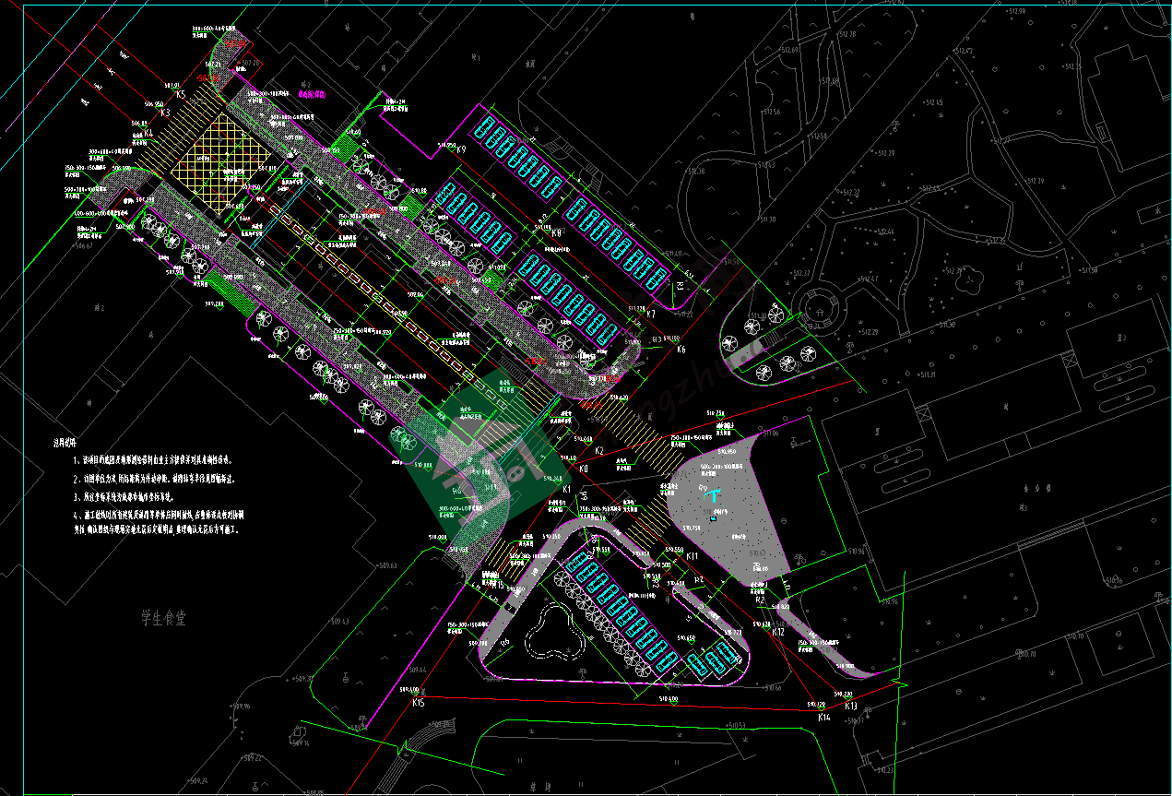1172x796 pixels.
Task: Click the 学生食堂 building text
Action: click(x=163, y=615)
